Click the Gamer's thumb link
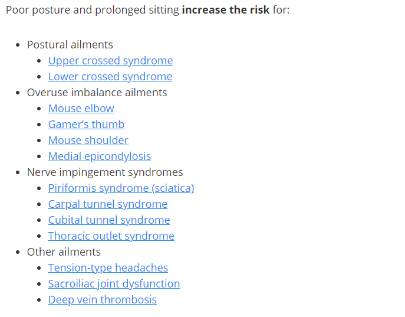Image resolution: width=405 pixels, height=317 pixels. pyautogui.click(x=86, y=125)
